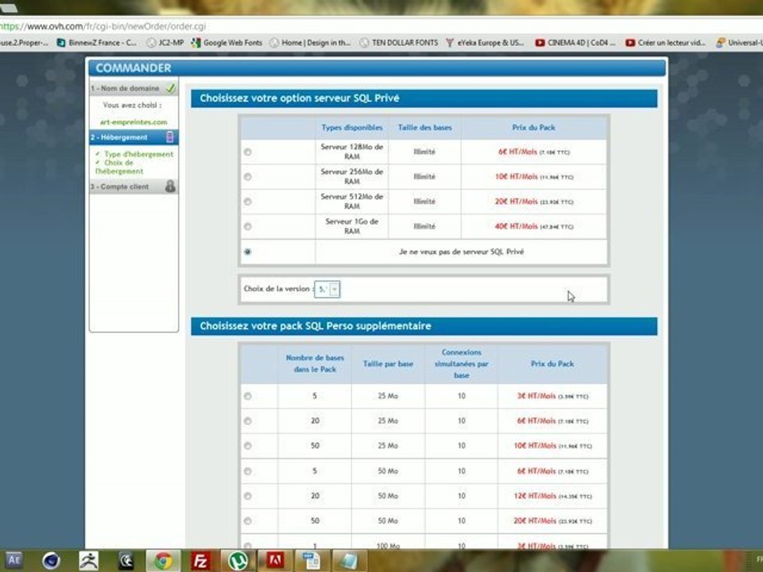Click Choix de l'hébergement sidebar link
763x572 pixels.
coord(118,167)
